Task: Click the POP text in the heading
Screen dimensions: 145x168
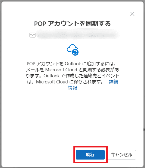Action: pyautogui.click(x=40, y=24)
